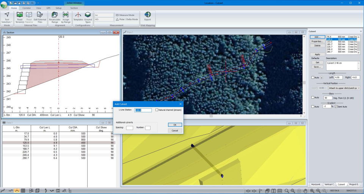Click the Properties... button in Culvert panel

coord(317,41)
